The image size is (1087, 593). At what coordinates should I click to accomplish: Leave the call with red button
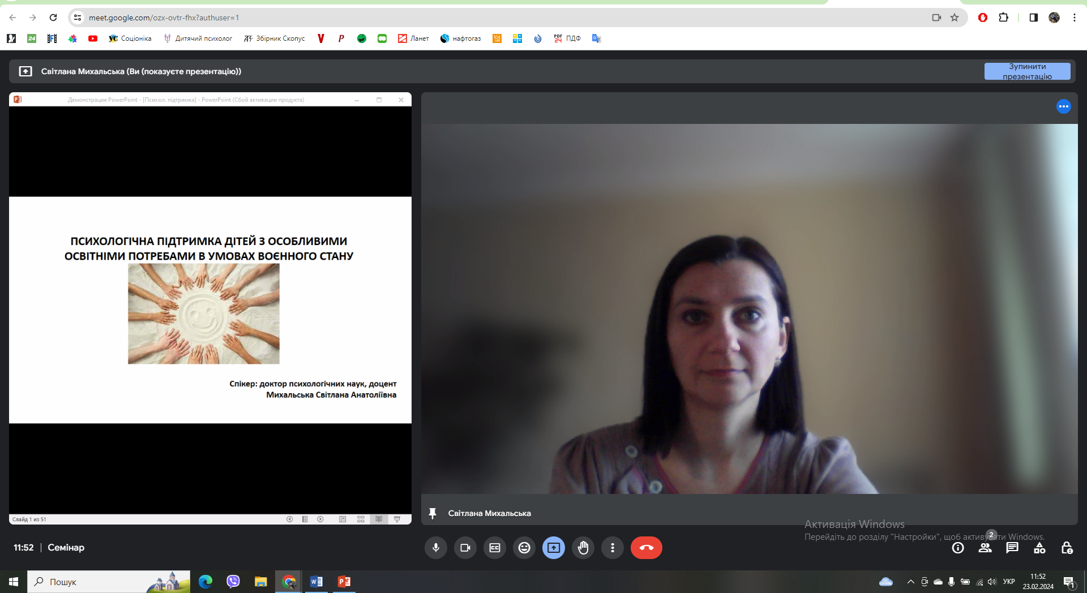click(646, 548)
